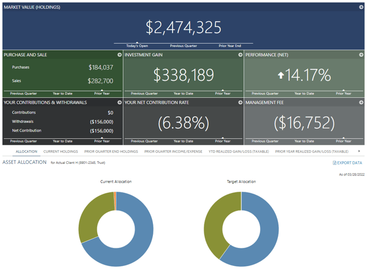Screen dimensions: 367x272
Task: Select Previous Quarter in Investment Gain
Action: click(x=144, y=93)
